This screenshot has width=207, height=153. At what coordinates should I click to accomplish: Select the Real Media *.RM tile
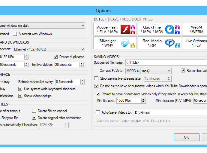(x=159, y=43)
